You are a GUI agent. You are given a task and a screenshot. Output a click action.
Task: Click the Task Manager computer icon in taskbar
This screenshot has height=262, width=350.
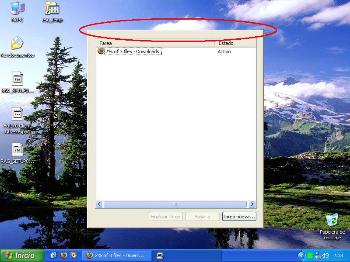(160, 255)
